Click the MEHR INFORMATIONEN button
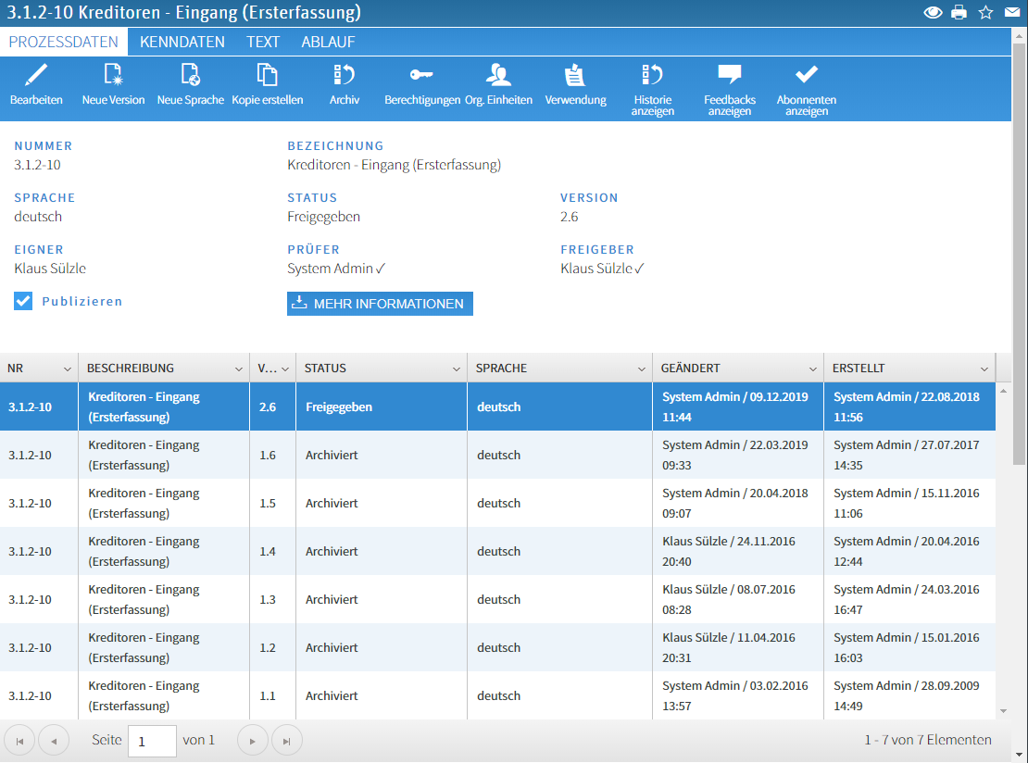This screenshot has width=1028, height=763. point(380,304)
